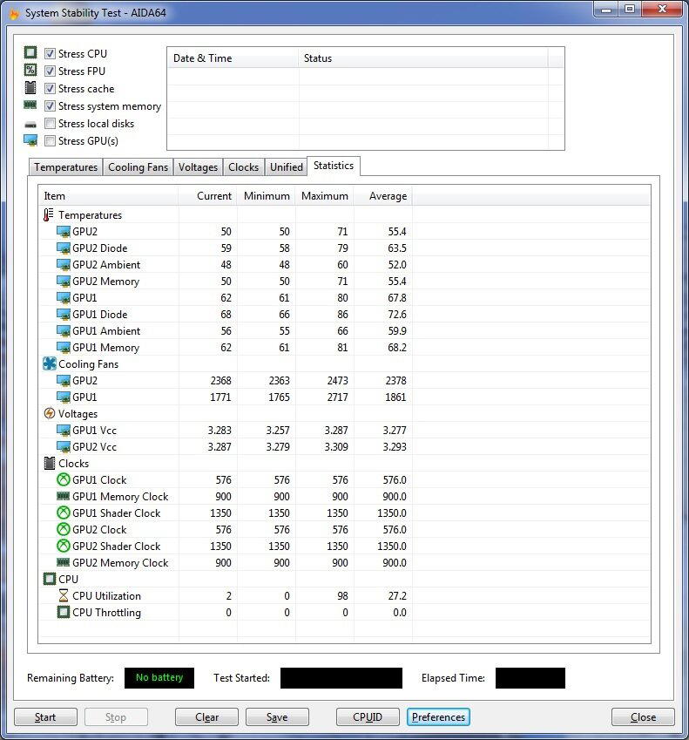689x740 pixels.
Task: Enable the Stress local disks checkbox
Action: click(x=50, y=123)
